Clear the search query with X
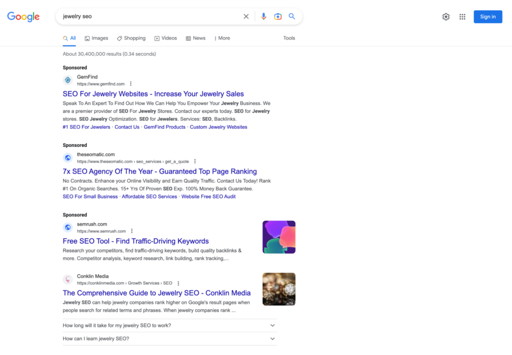Image resolution: width=512 pixels, height=355 pixels. point(246,16)
